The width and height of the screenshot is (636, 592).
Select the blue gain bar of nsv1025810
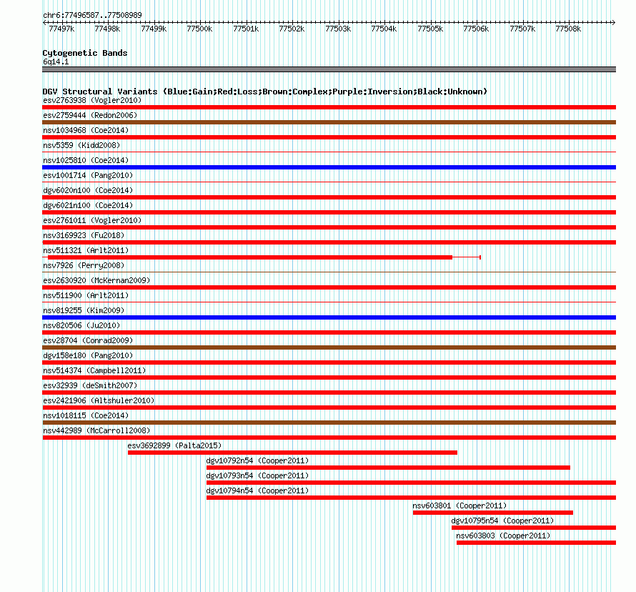329,167
